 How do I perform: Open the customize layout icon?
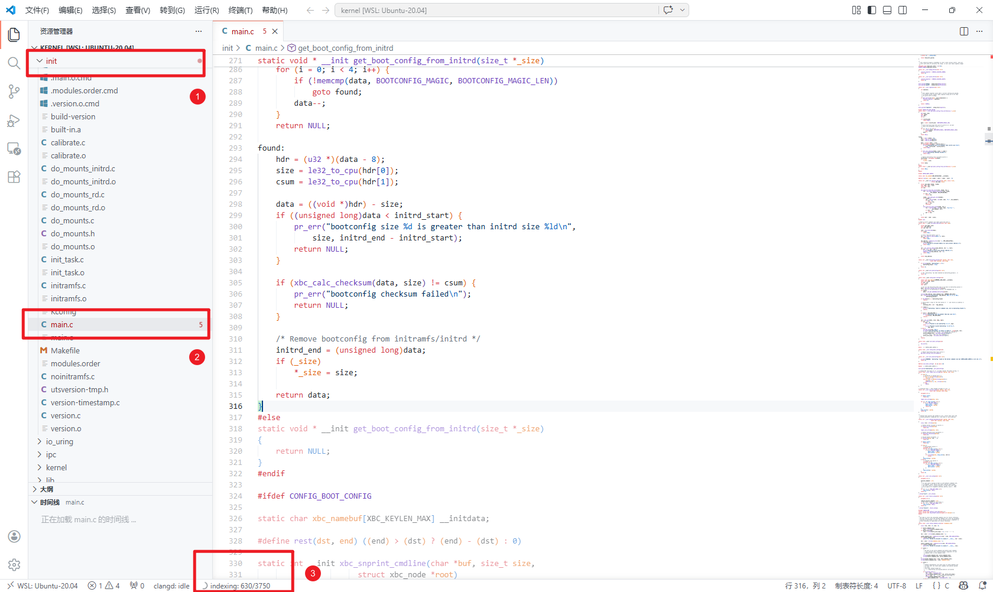[856, 10]
